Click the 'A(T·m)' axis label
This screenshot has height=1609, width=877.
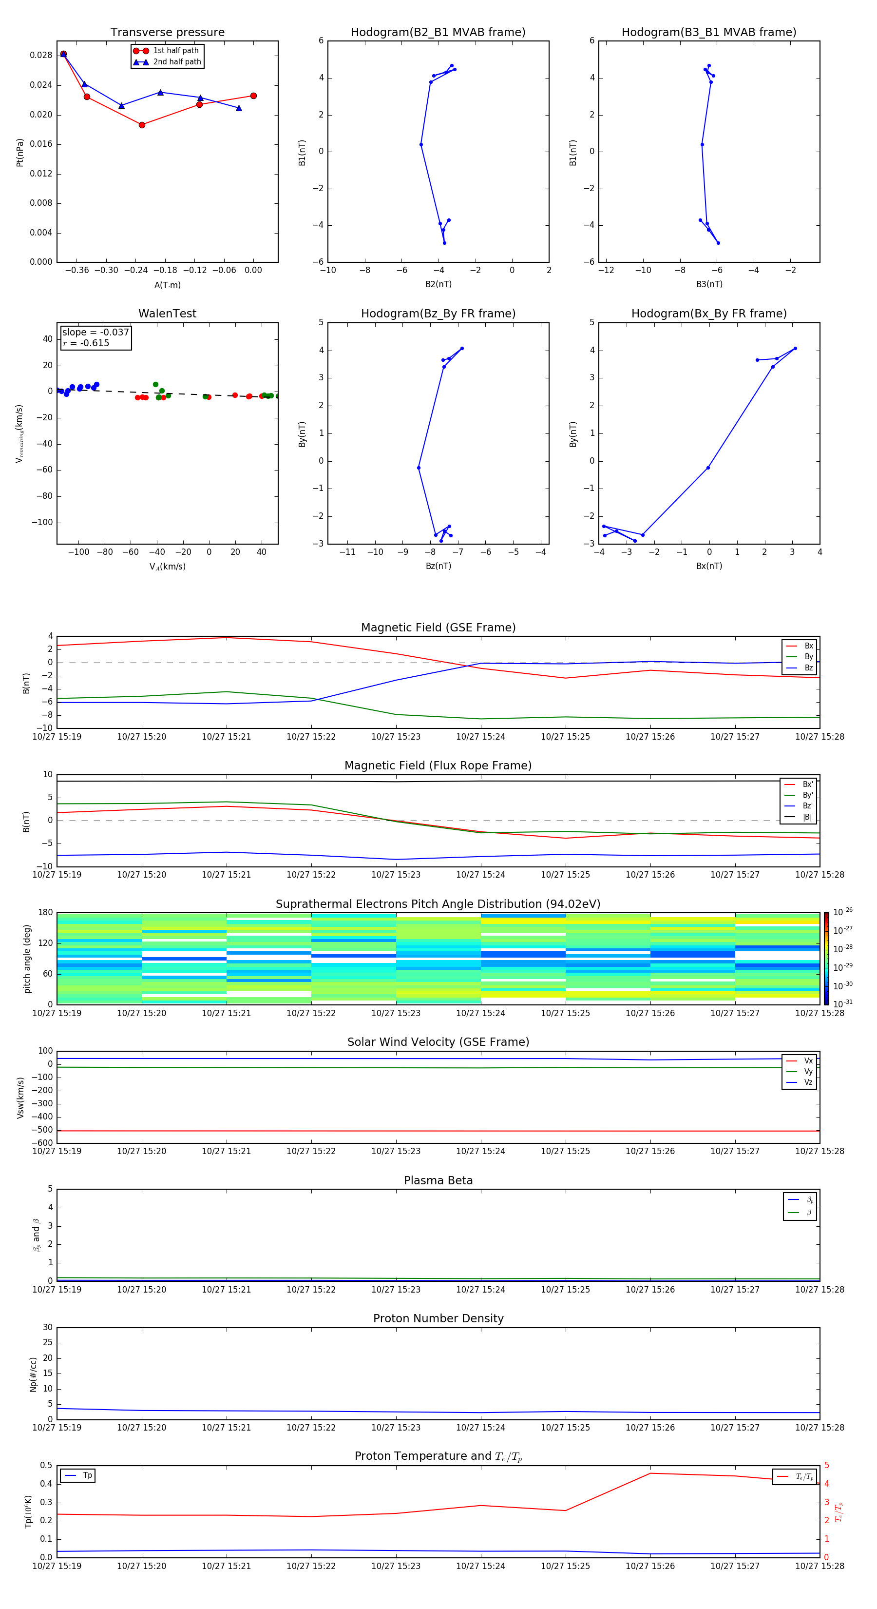(x=167, y=285)
